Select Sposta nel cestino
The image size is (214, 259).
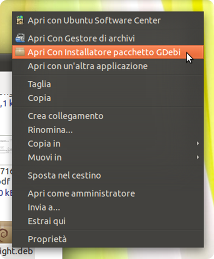pyautogui.click(x=108, y=175)
